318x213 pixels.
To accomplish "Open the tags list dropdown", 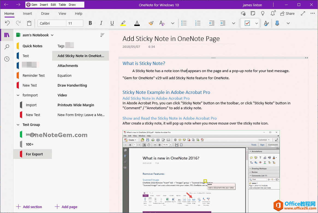I will tap(257, 23).
